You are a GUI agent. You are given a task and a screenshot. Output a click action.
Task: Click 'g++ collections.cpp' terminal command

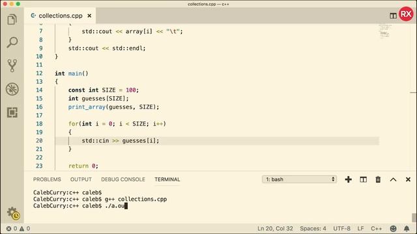(136, 200)
